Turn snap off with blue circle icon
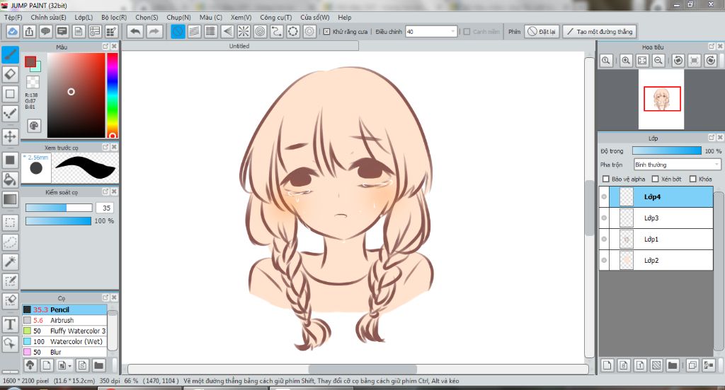The image size is (725, 390). 178,31
